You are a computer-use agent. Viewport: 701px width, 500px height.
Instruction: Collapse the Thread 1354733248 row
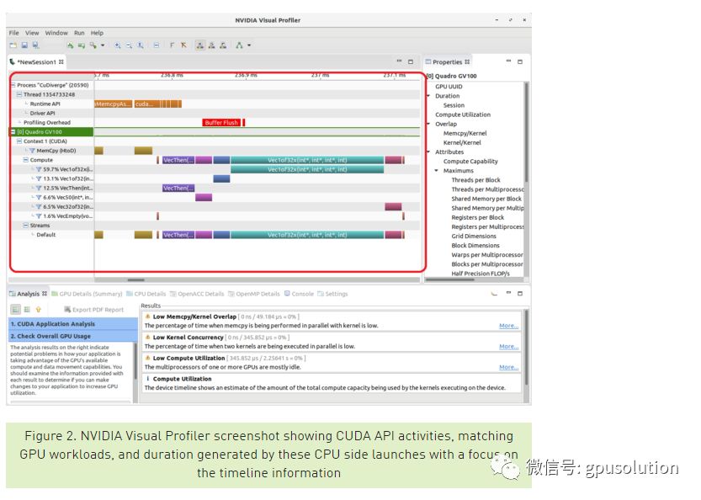(x=19, y=94)
